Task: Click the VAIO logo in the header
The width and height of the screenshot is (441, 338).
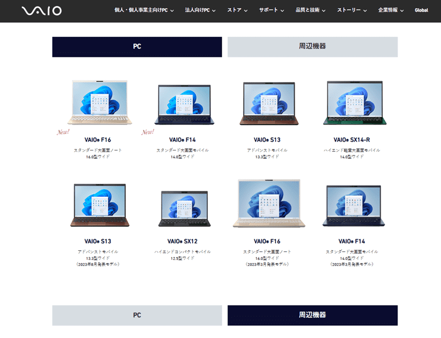Action: (42, 10)
